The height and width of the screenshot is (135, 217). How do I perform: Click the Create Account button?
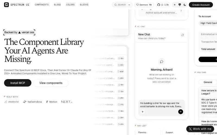[x=201, y=5]
